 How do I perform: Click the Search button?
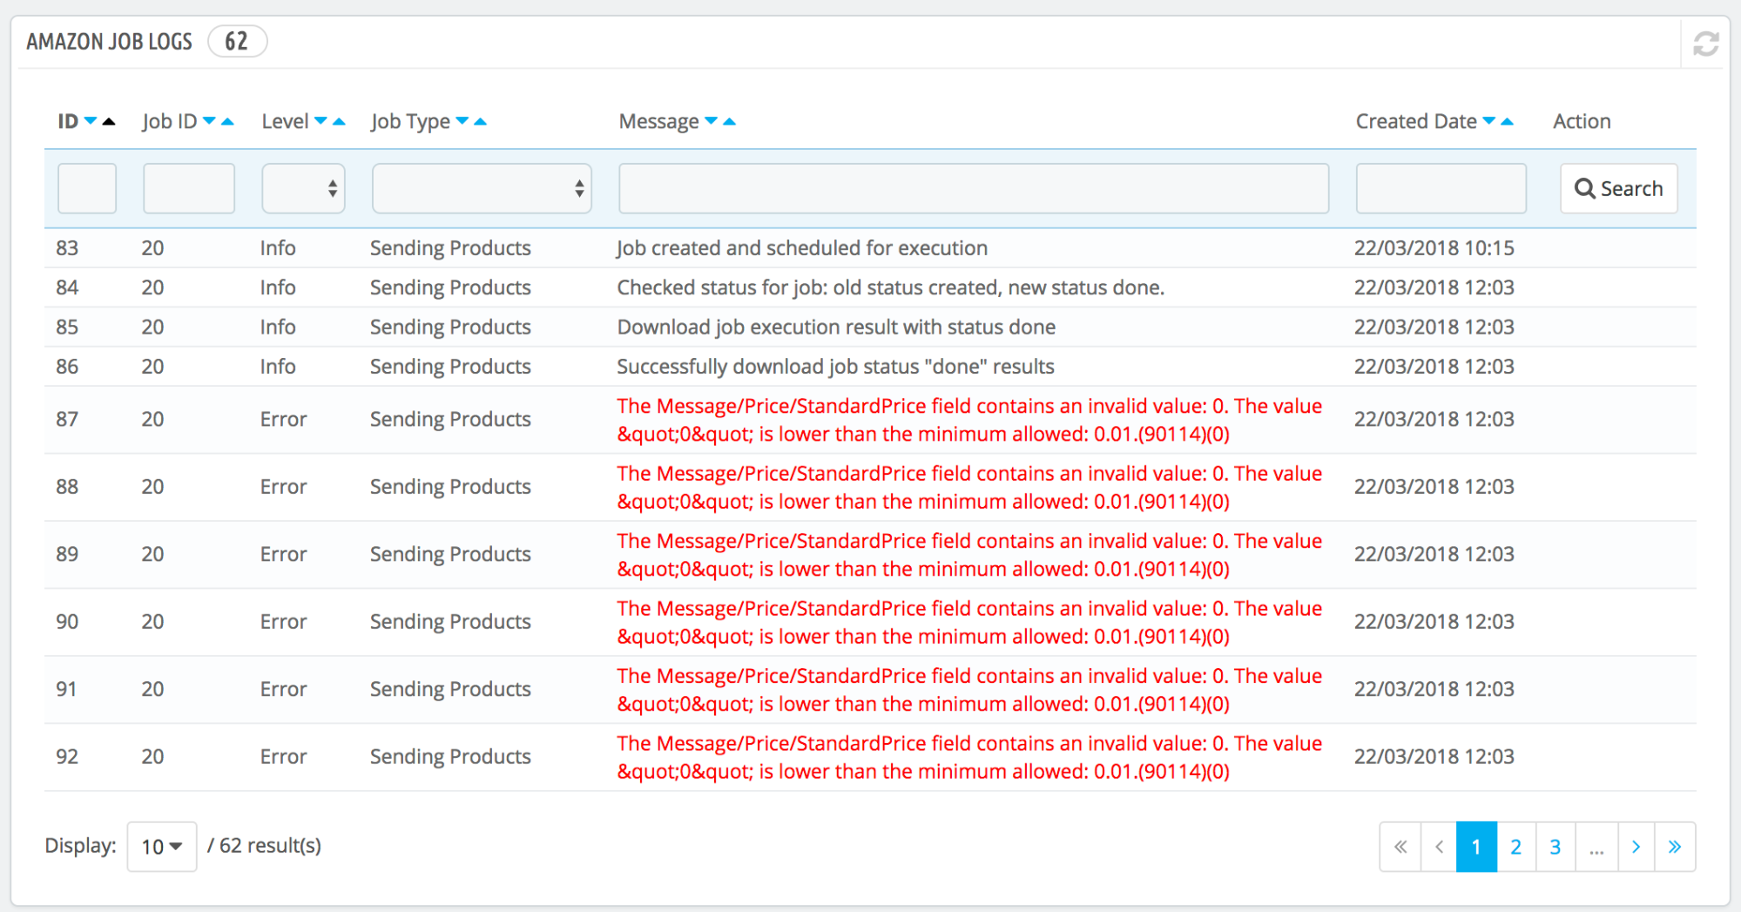pyautogui.click(x=1619, y=188)
